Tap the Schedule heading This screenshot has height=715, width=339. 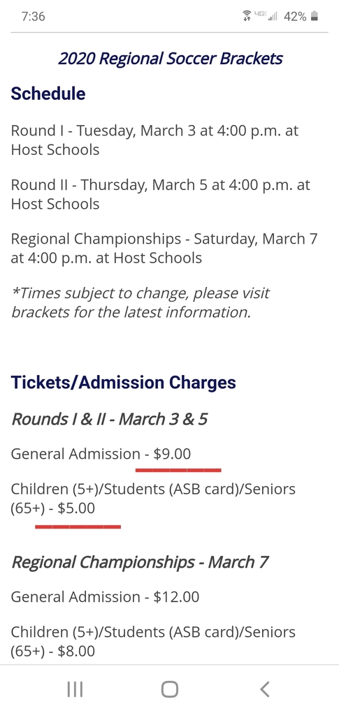(x=48, y=94)
